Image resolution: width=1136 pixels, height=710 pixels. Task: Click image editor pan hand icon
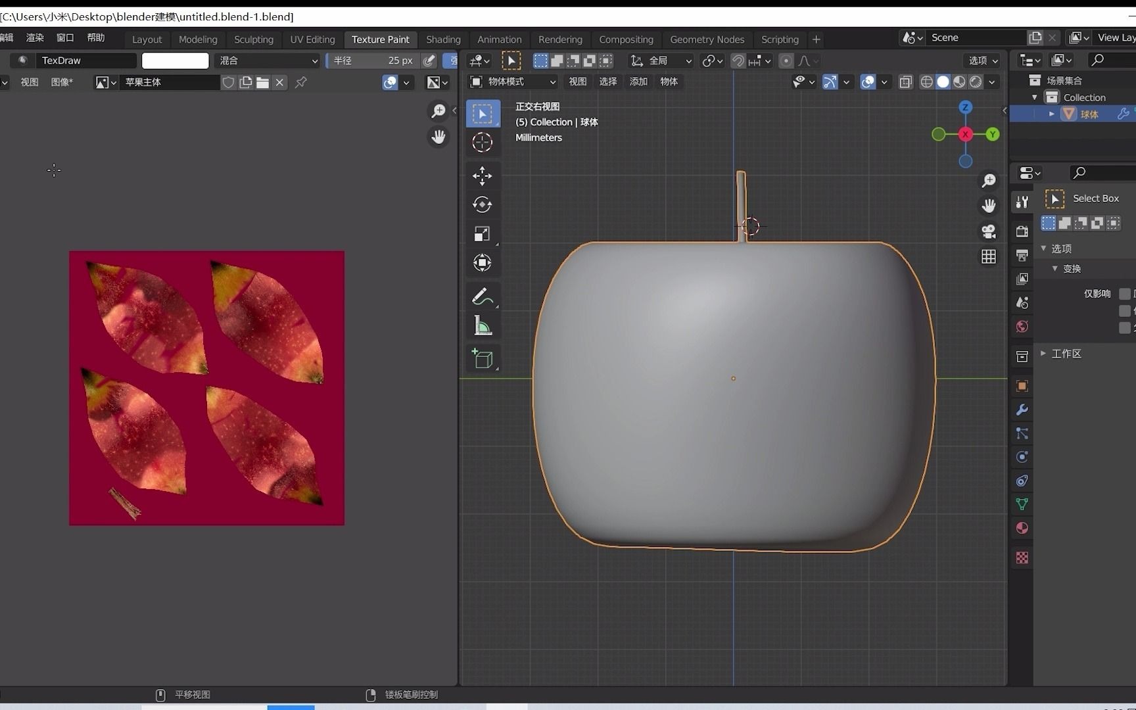(438, 137)
